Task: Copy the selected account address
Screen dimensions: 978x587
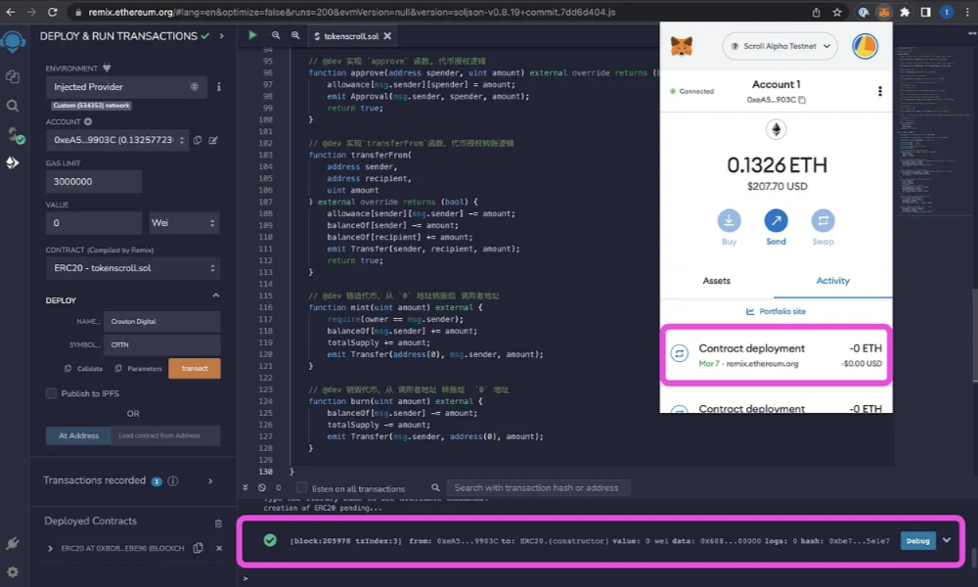Action: click(x=198, y=140)
